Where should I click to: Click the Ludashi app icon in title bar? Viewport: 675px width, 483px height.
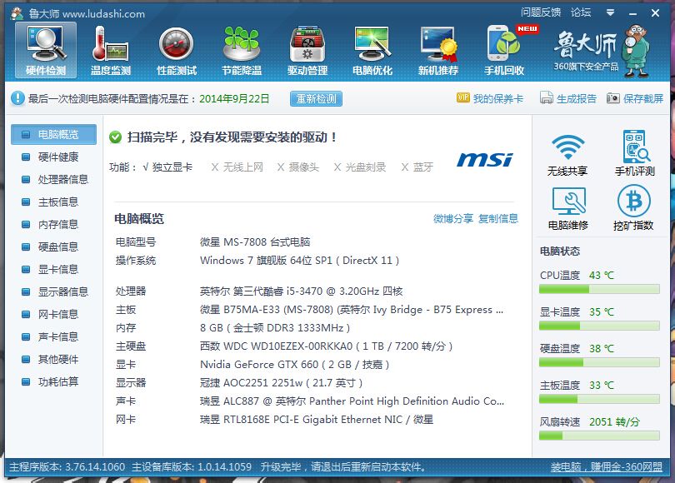point(17,13)
